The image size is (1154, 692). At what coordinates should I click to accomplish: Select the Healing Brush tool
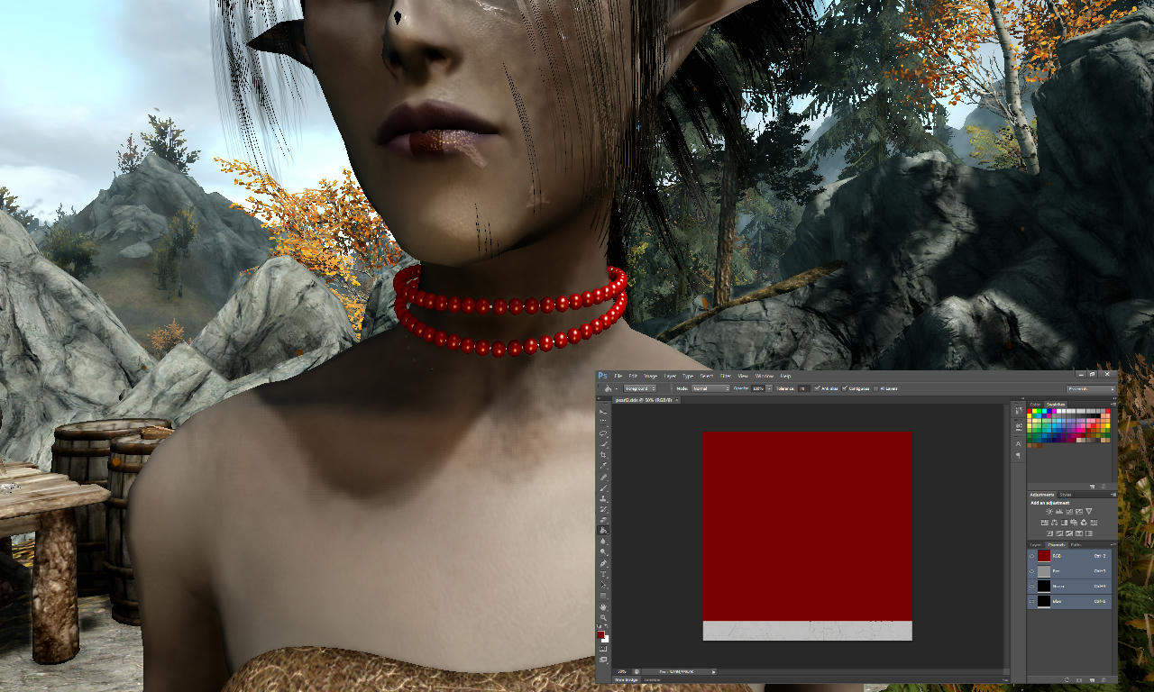(603, 477)
